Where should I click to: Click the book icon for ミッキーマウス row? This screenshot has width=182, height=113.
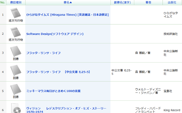[x=16, y=89]
